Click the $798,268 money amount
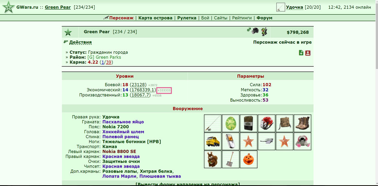This screenshot has height=186, width=378. tap(298, 32)
